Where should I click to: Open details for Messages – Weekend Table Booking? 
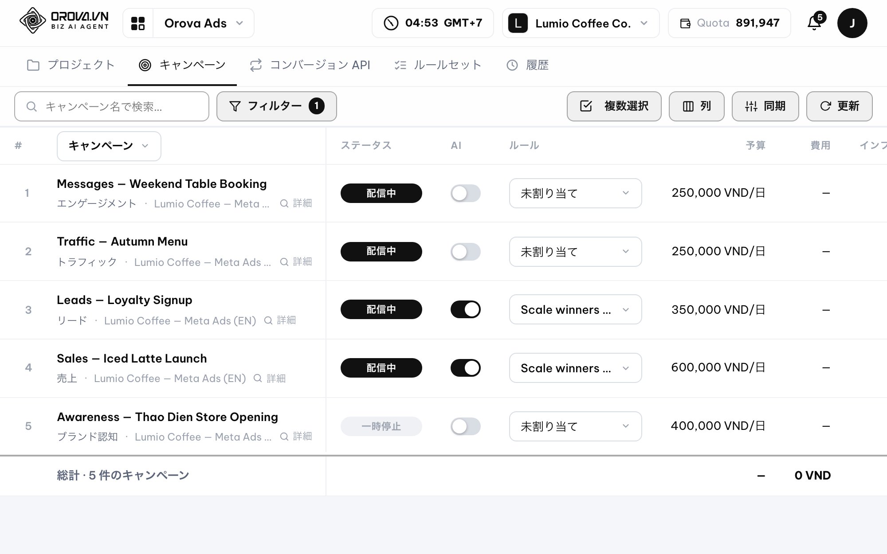(x=296, y=203)
